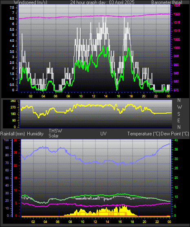Click the Dew Point (°C) legend label

[175, 134]
